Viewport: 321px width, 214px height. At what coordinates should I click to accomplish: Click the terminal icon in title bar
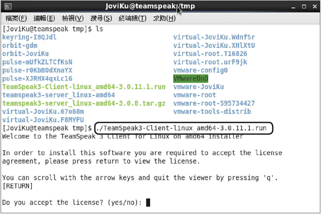[x=8, y=6]
